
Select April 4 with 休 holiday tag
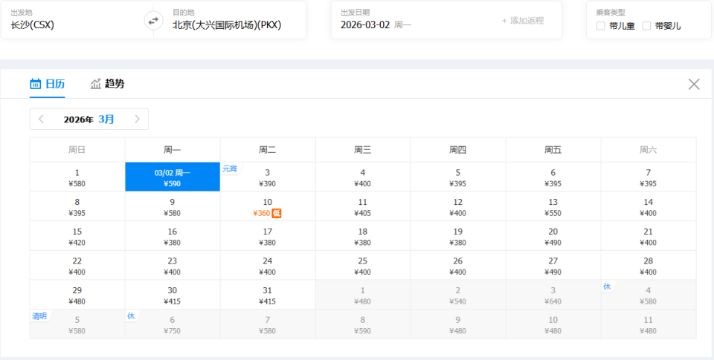(x=649, y=295)
